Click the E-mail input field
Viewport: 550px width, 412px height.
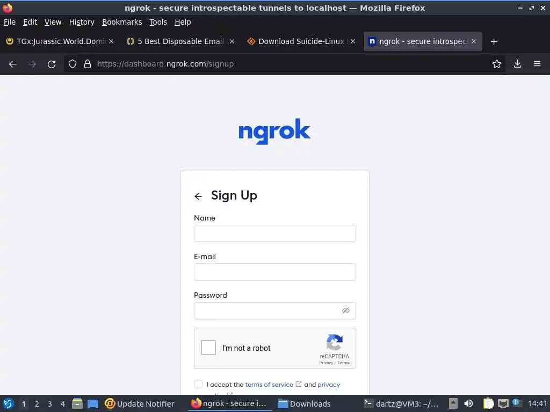click(x=275, y=272)
